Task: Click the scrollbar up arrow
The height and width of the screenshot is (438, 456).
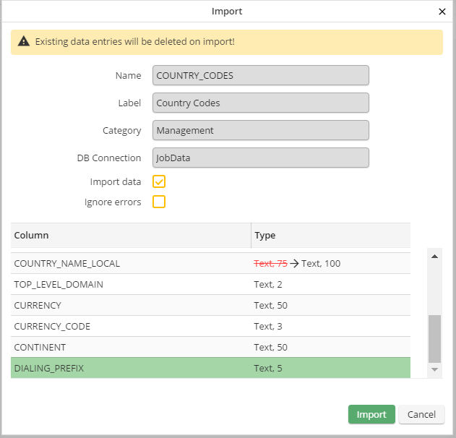Action: [x=434, y=257]
